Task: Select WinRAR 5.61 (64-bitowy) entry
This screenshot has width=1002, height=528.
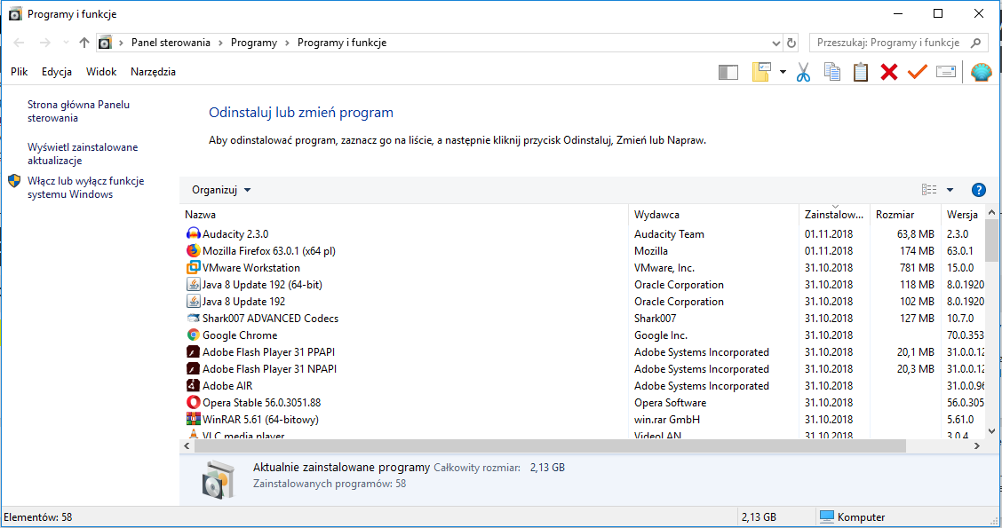Action: click(x=582, y=420)
